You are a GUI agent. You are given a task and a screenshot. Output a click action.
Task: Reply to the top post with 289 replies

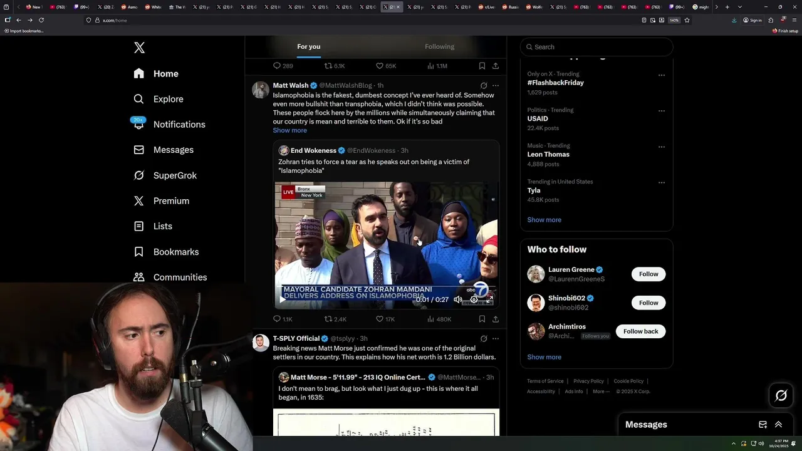point(283,66)
